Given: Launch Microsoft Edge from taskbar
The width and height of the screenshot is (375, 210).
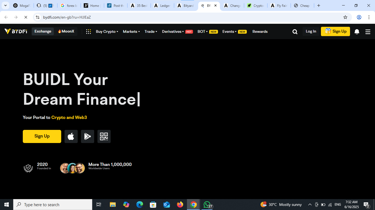Looking at the screenshot, I should tap(140, 205).
